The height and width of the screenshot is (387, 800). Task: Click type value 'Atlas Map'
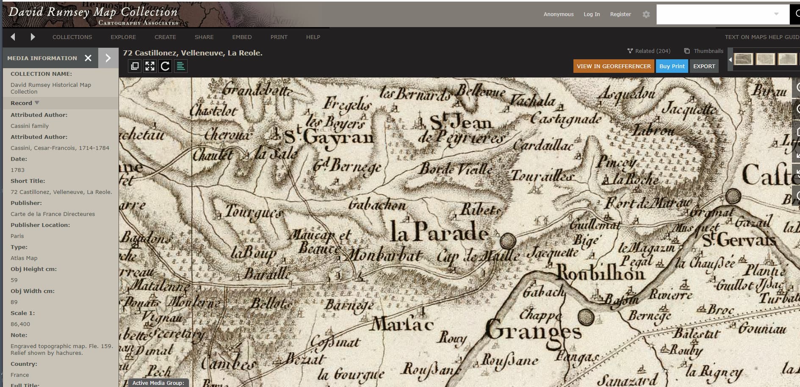tap(24, 258)
